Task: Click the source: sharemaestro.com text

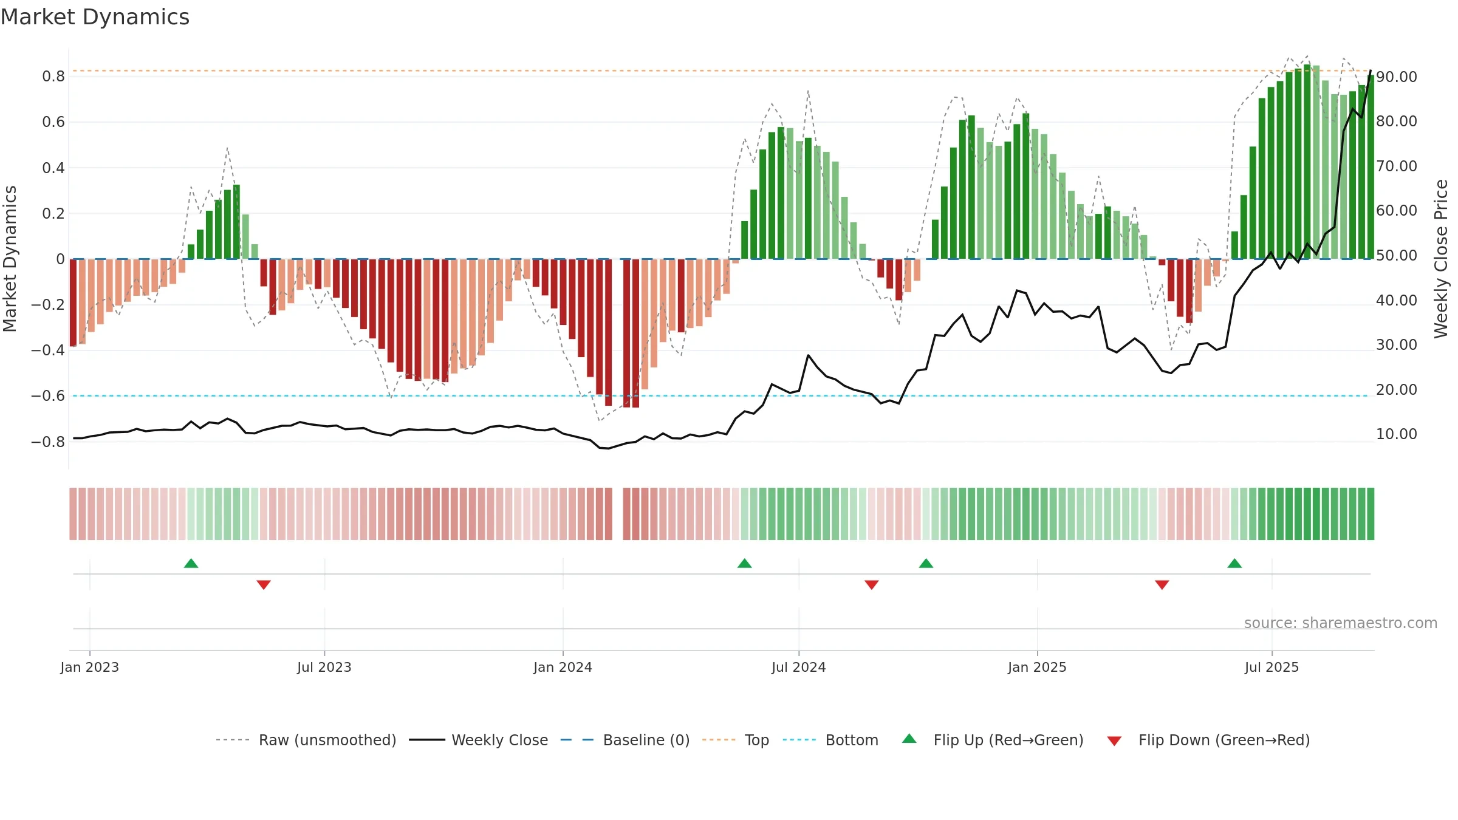Action: coord(1341,623)
